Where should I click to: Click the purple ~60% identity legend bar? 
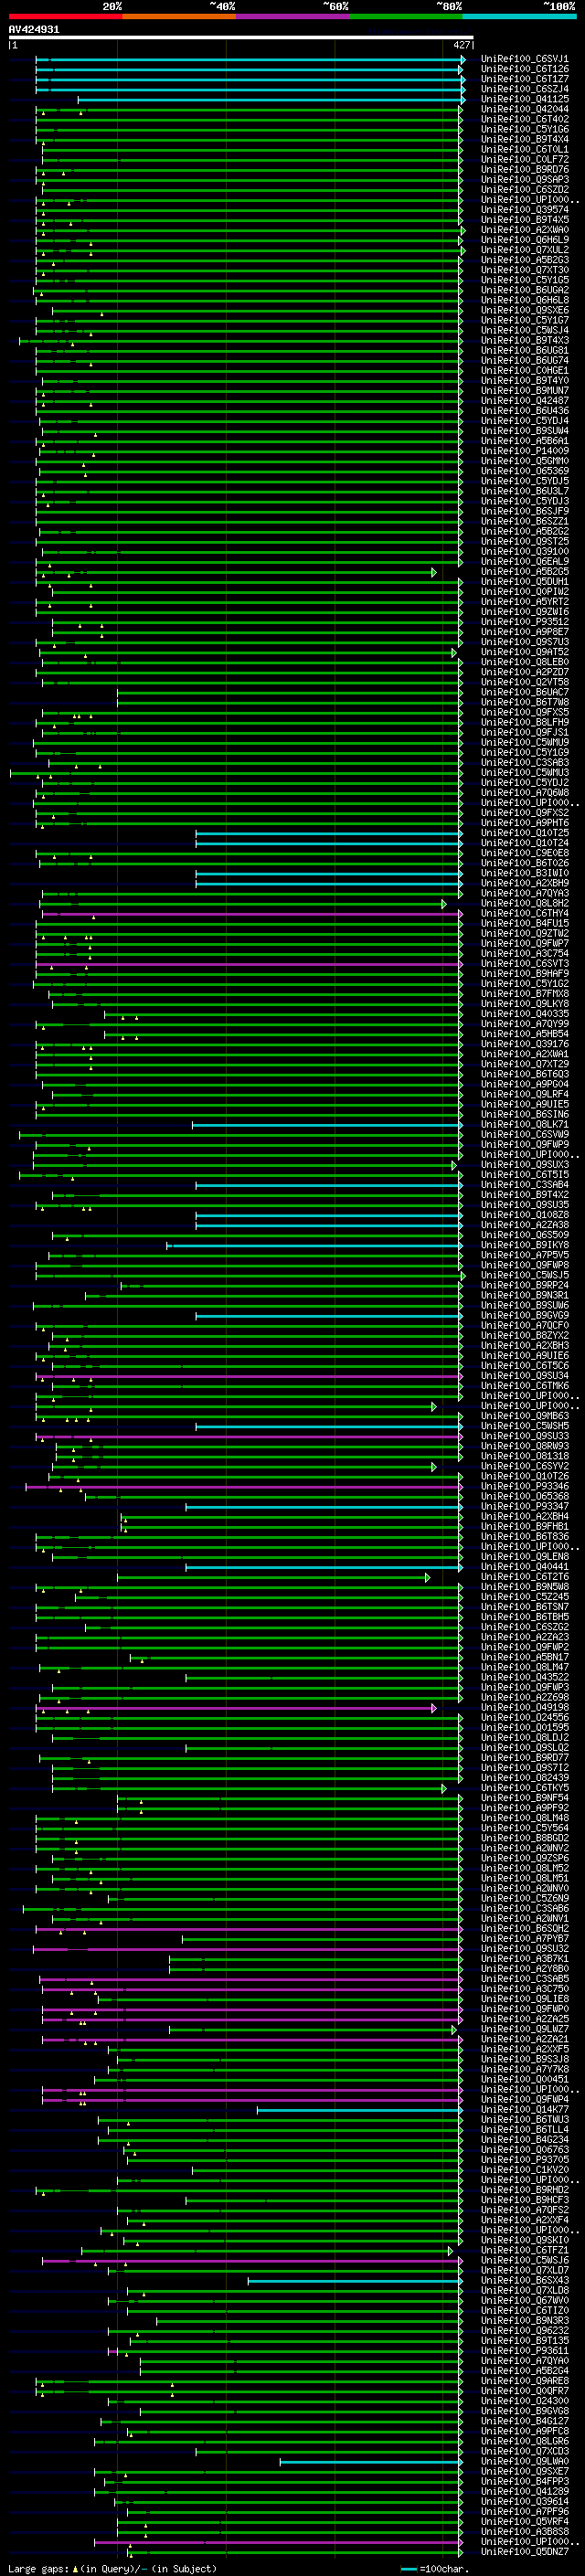[293, 16]
